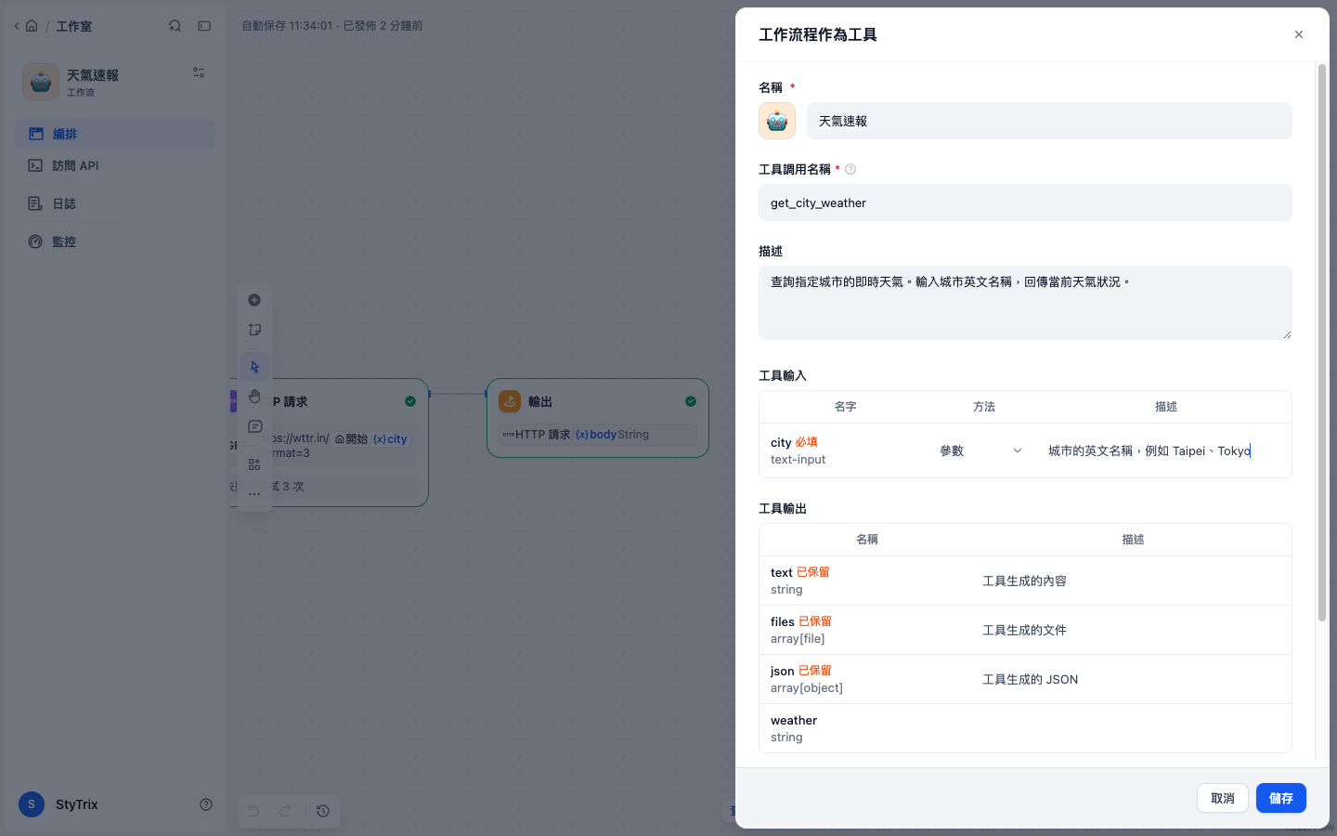
Task: Click the 天氣速報 app avatar in the sidebar
Action: point(41,82)
